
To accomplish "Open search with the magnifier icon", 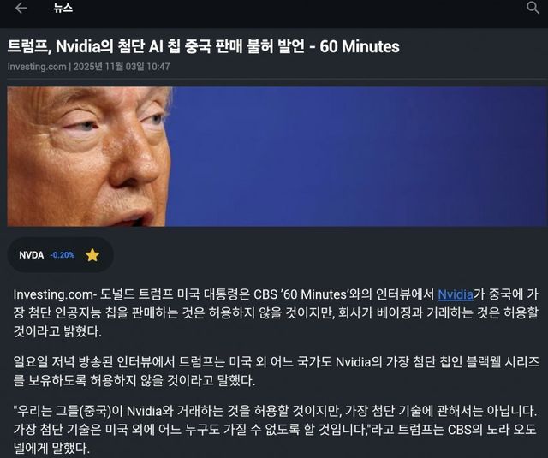I will coord(533,8).
